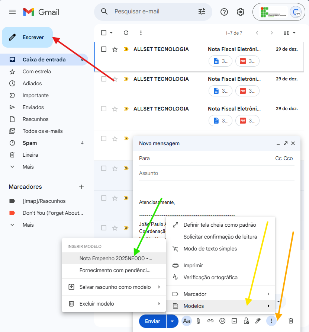
Task: Check the first ALLSET TECNOLOGIA email checkbox
Action: tap(104, 49)
